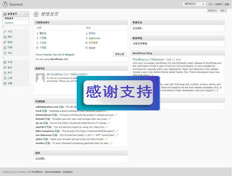
Task: Click the 6 Widgets link
Action: tap(69, 55)
